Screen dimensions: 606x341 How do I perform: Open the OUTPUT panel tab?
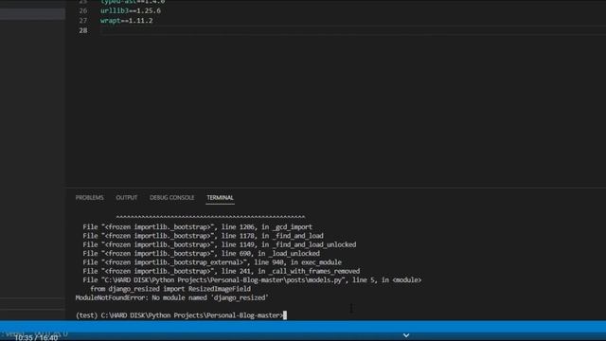pyautogui.click(x=126, y=198)
